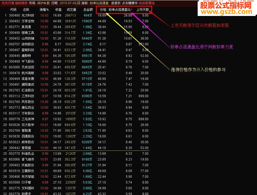257x195 pixels.
Task: Change the date 2015-07-09,四
Action: [x=70, y=3]
